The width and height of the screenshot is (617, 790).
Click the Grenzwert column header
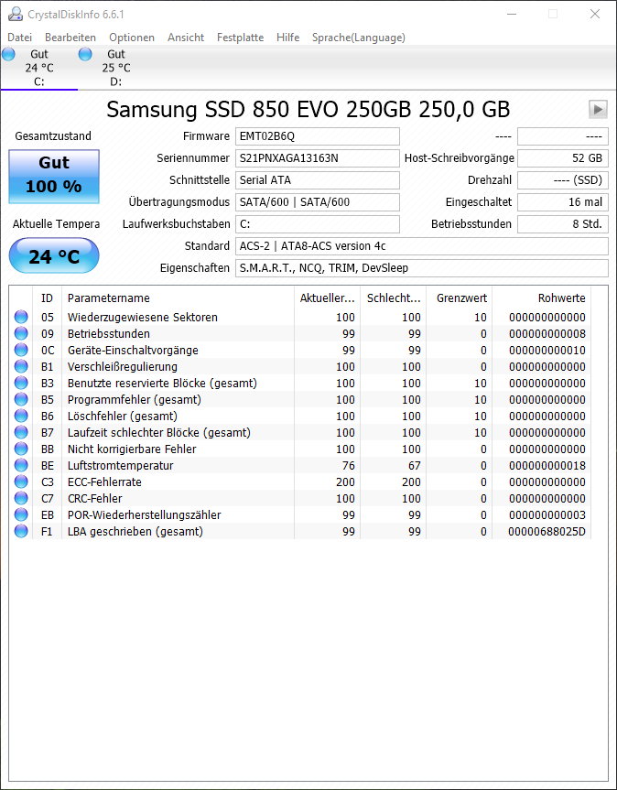(460, 298)
